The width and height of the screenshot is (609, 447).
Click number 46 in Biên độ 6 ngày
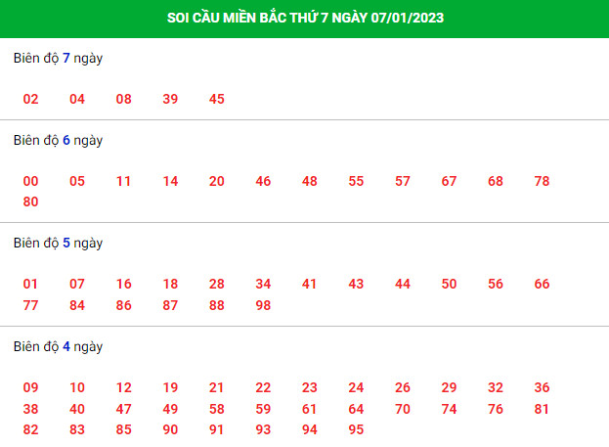[x=263, y=181]
